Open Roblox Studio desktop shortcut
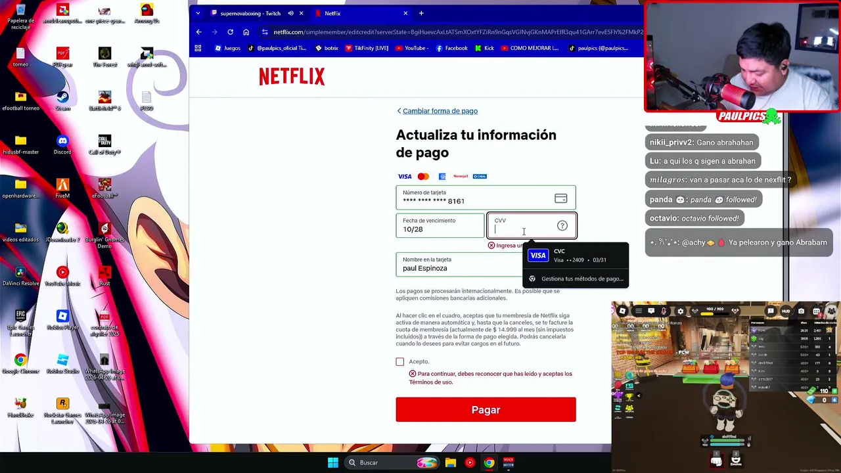The image size is (841, 473). 62,364
